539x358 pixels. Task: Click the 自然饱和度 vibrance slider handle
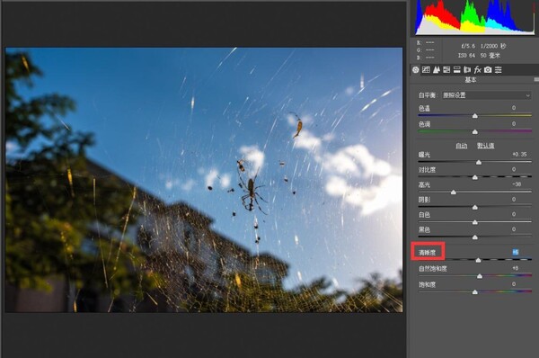point(480,276)
